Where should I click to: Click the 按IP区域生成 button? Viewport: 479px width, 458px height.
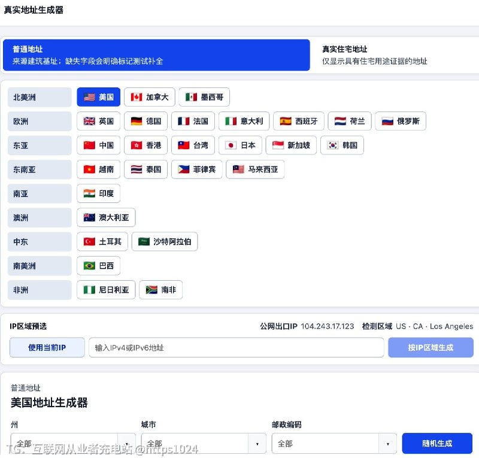tap(431, 347)
